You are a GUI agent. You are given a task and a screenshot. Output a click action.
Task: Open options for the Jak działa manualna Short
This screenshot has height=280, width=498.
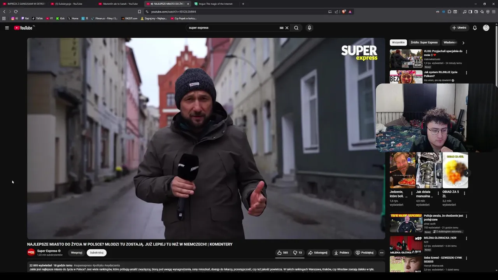click(438, 193)
